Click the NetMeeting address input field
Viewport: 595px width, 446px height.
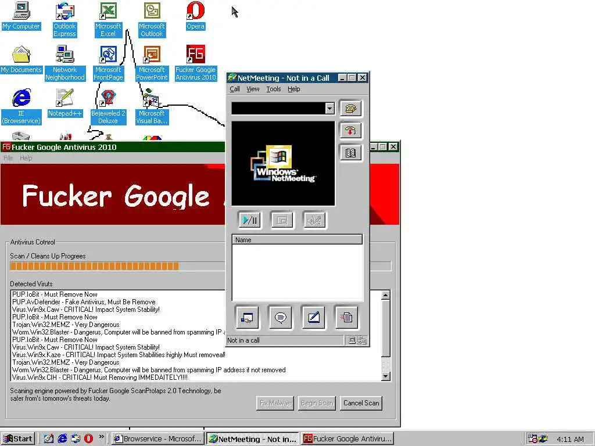(278, 109)
